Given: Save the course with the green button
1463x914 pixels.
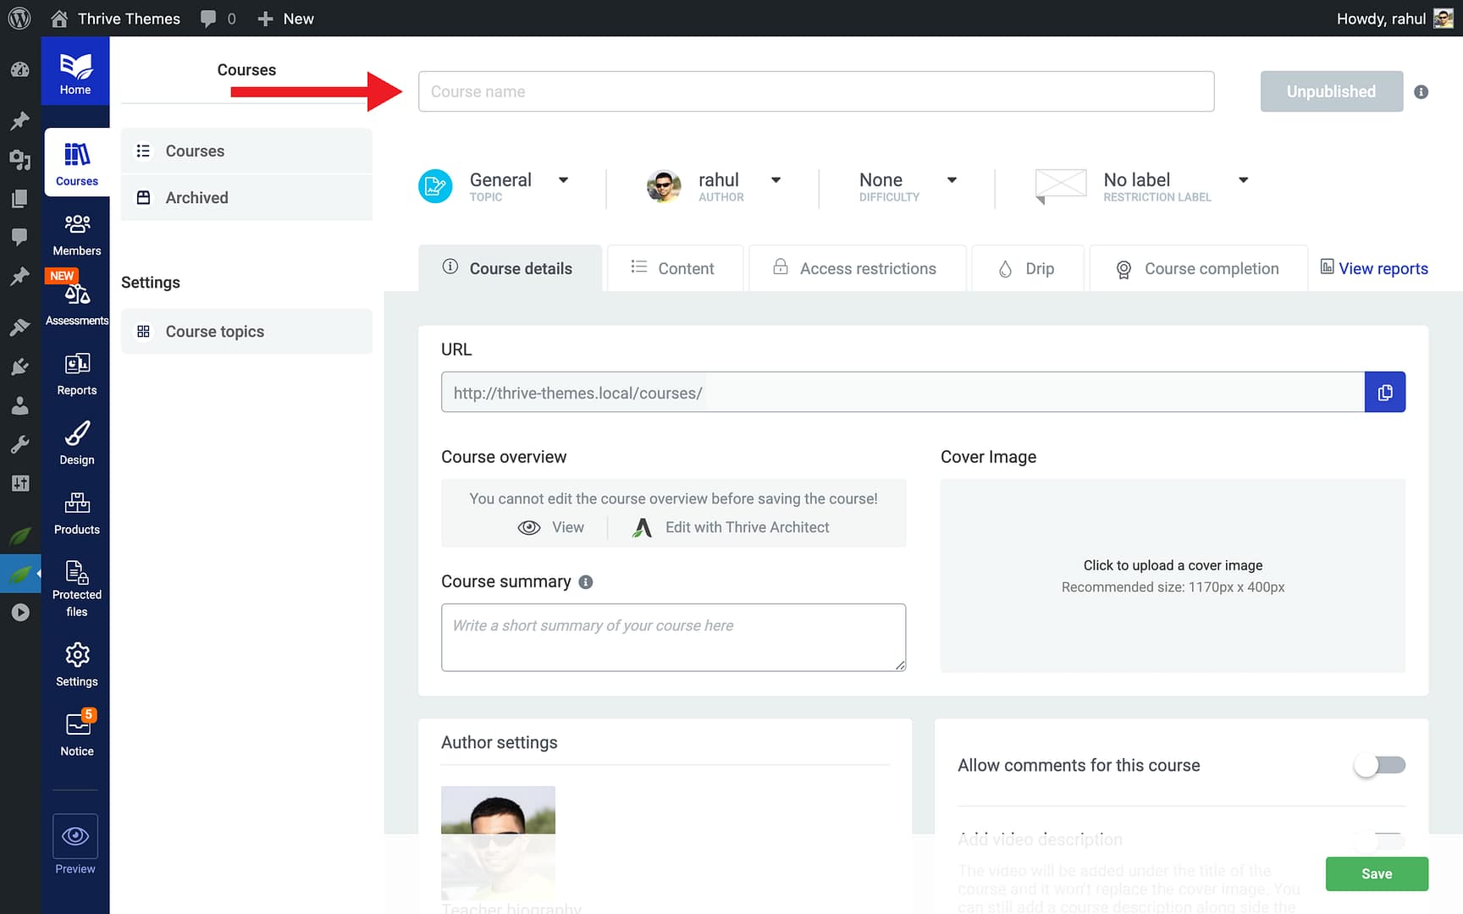Looking at the screenshot, I should (x=1377, y=873).
